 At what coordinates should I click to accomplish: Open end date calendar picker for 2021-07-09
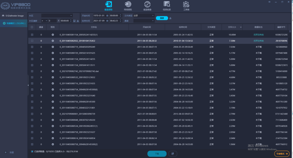coord(107,21)
